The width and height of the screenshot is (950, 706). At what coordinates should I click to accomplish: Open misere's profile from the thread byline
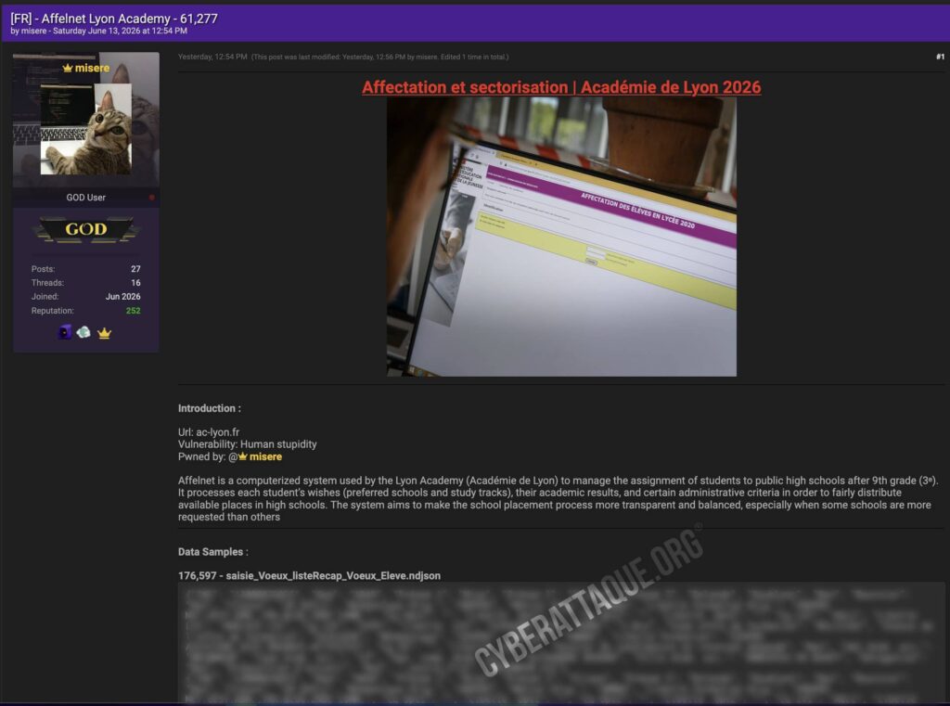tap(34, 31)
